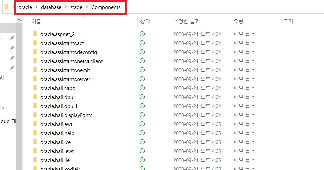Click folder icon of oracle.bali.ewt
The height and width of the screenshot is (170, 324).
pyautogui.click(x=35, y=124)
